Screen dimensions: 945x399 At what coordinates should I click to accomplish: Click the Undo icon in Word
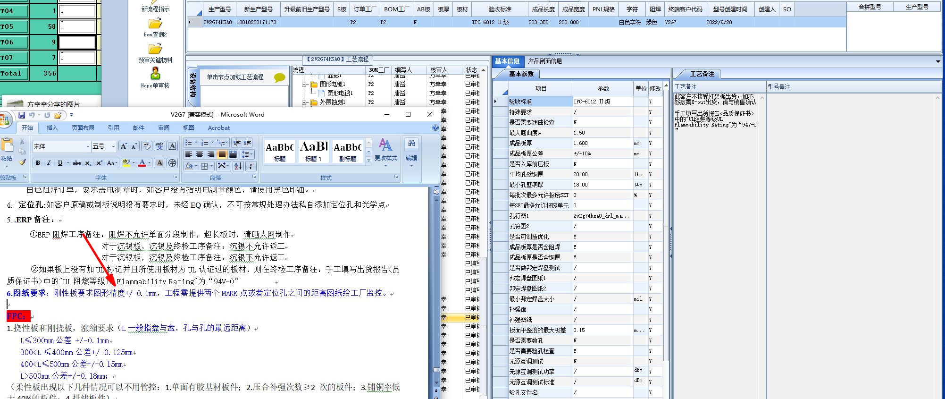tap(32, 115)
